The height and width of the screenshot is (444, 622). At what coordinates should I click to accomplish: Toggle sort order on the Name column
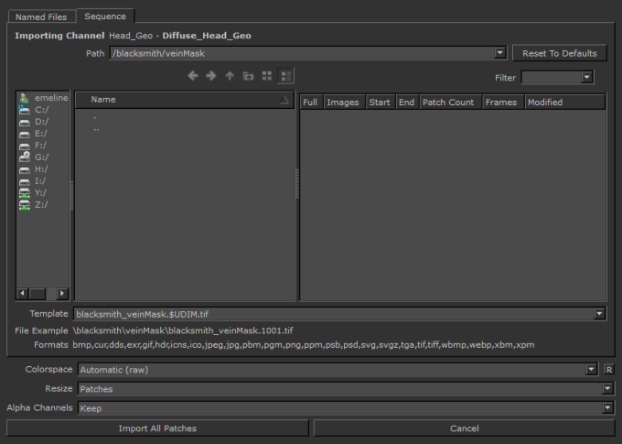tap(185, 100)
